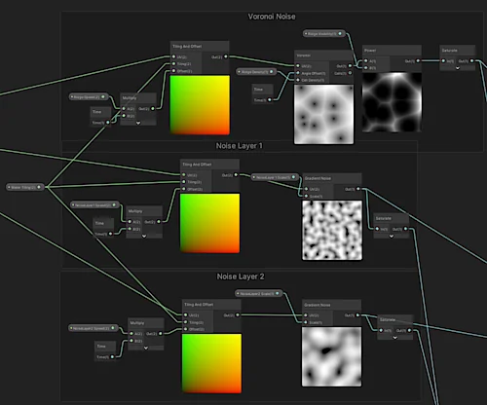Viewport: 487px width, 405px height.
Task: Select Time node beside Ridge Density property
Action: tap(263, 94)
